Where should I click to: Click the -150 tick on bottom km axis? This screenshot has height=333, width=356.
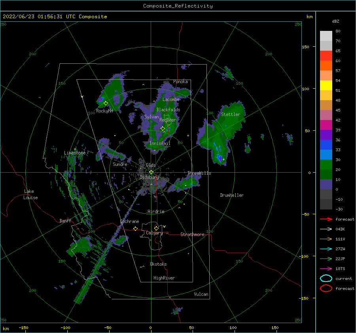(24, 327)
